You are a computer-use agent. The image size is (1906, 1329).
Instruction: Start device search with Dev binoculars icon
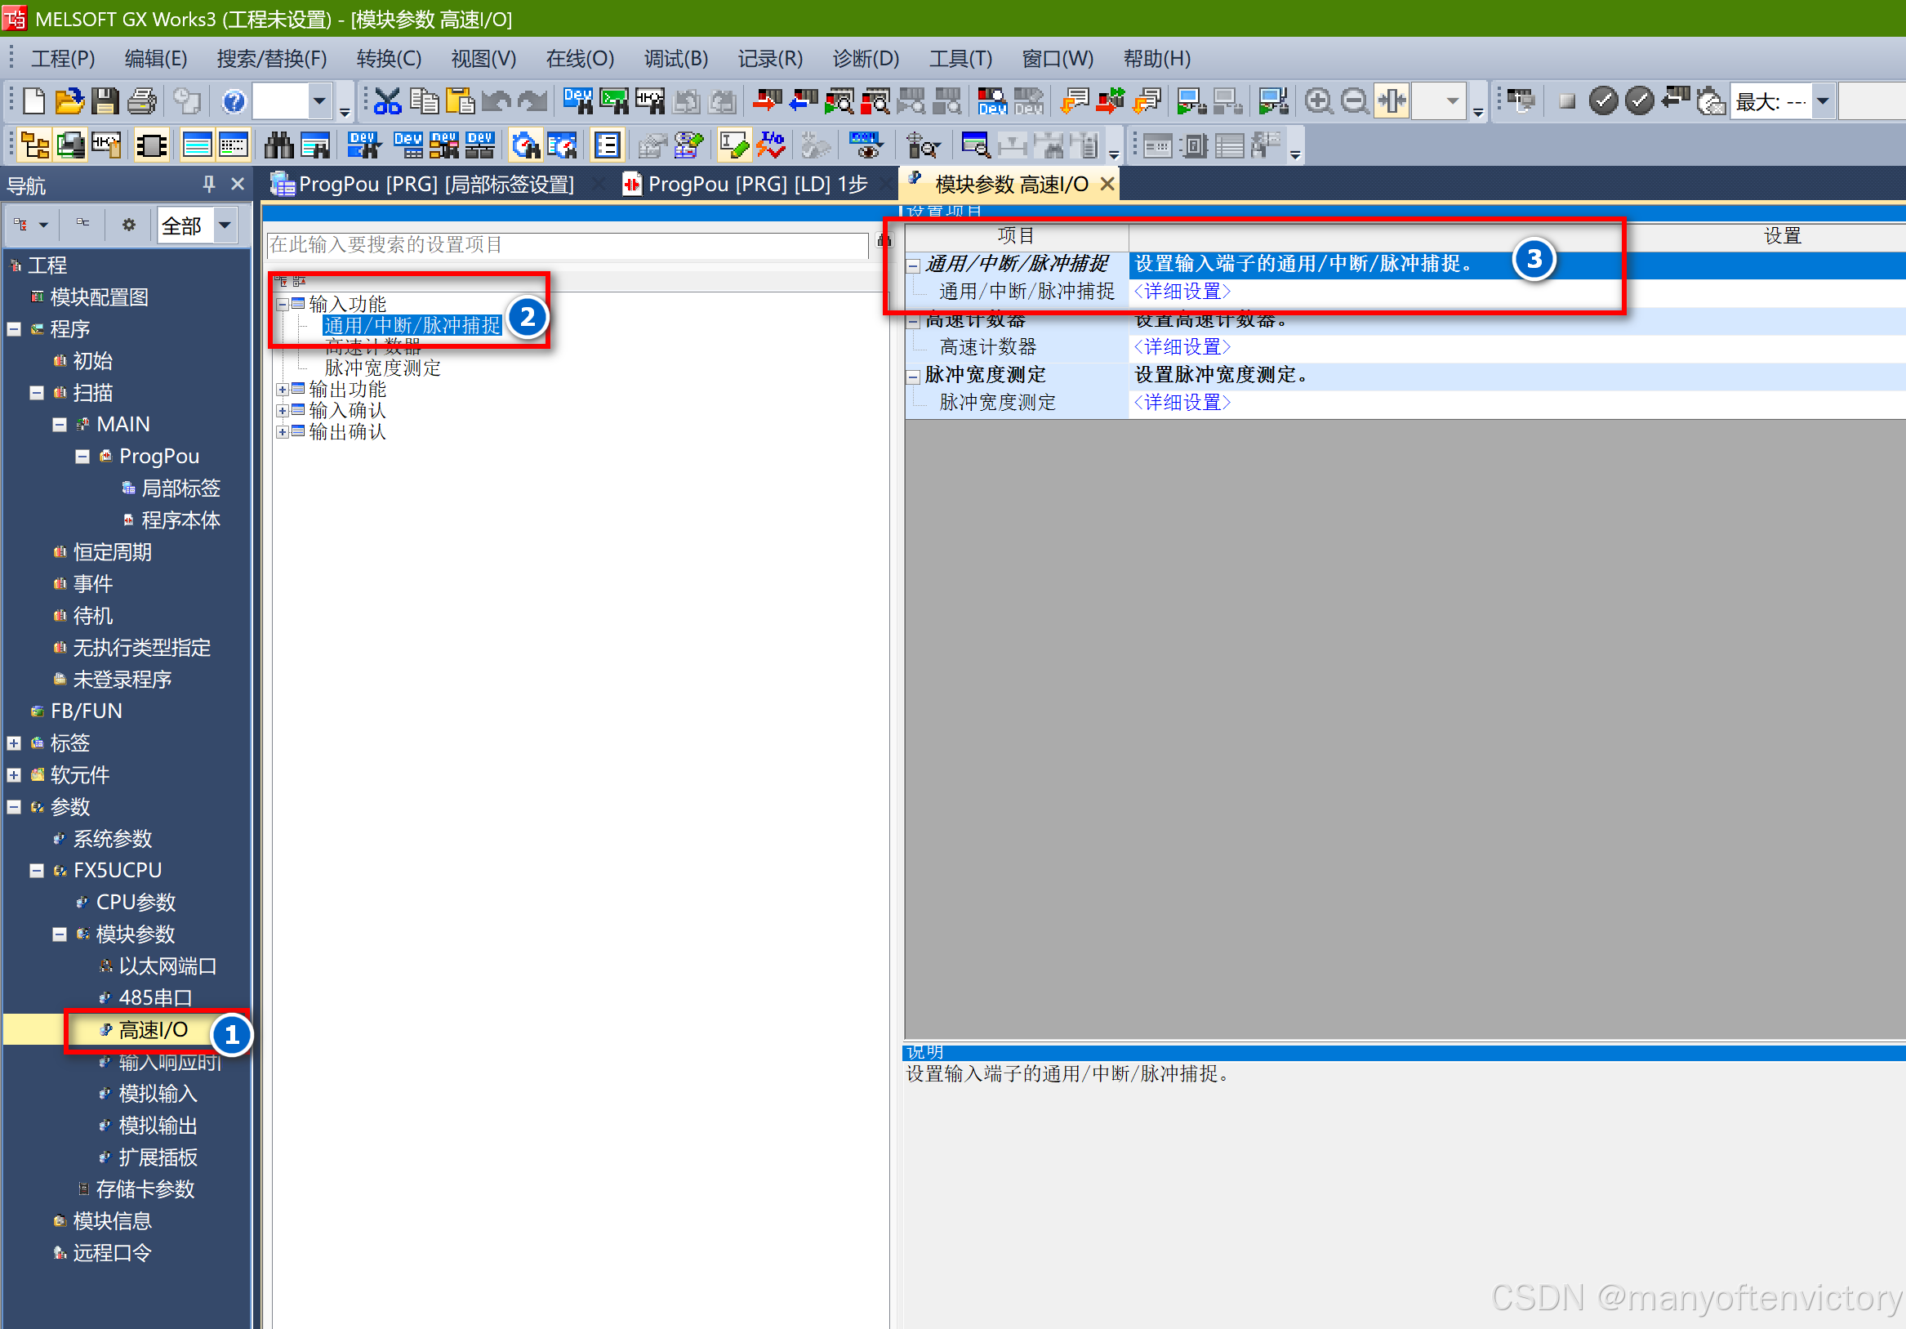coord(578,101)
